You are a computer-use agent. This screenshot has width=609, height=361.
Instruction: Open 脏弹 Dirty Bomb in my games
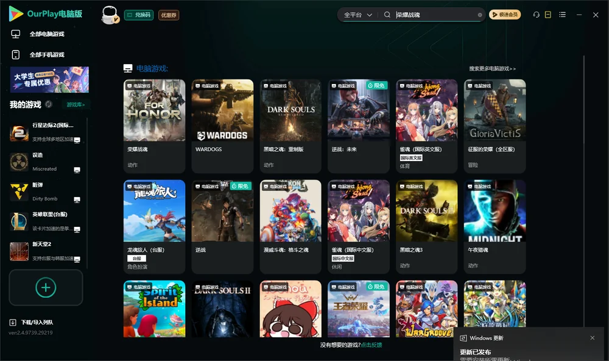pyautogui.click(x=46, y=191)
